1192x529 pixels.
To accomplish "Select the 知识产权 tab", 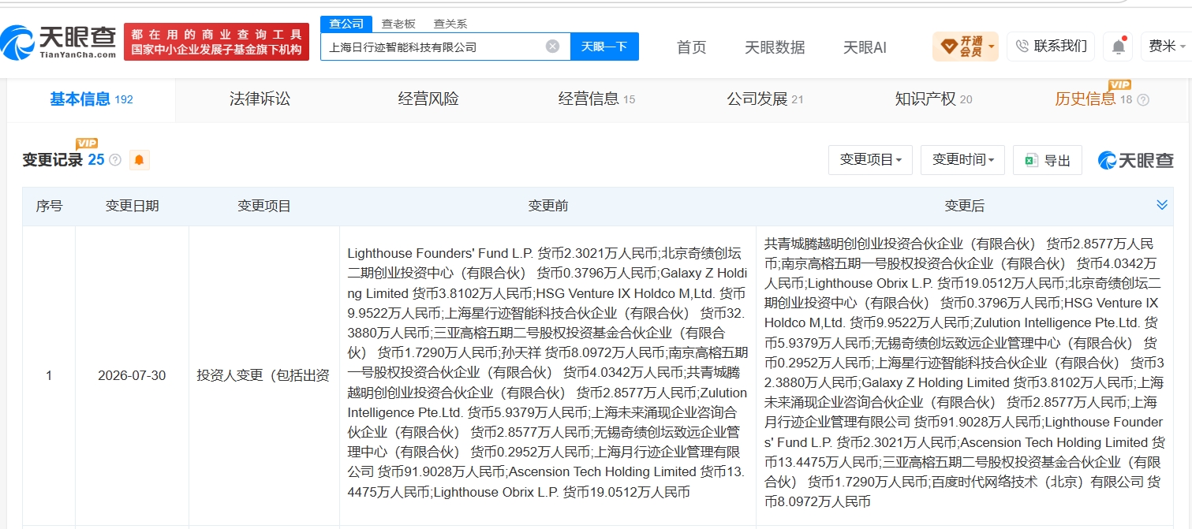I will pyautogui.click(x=933, y=99).
